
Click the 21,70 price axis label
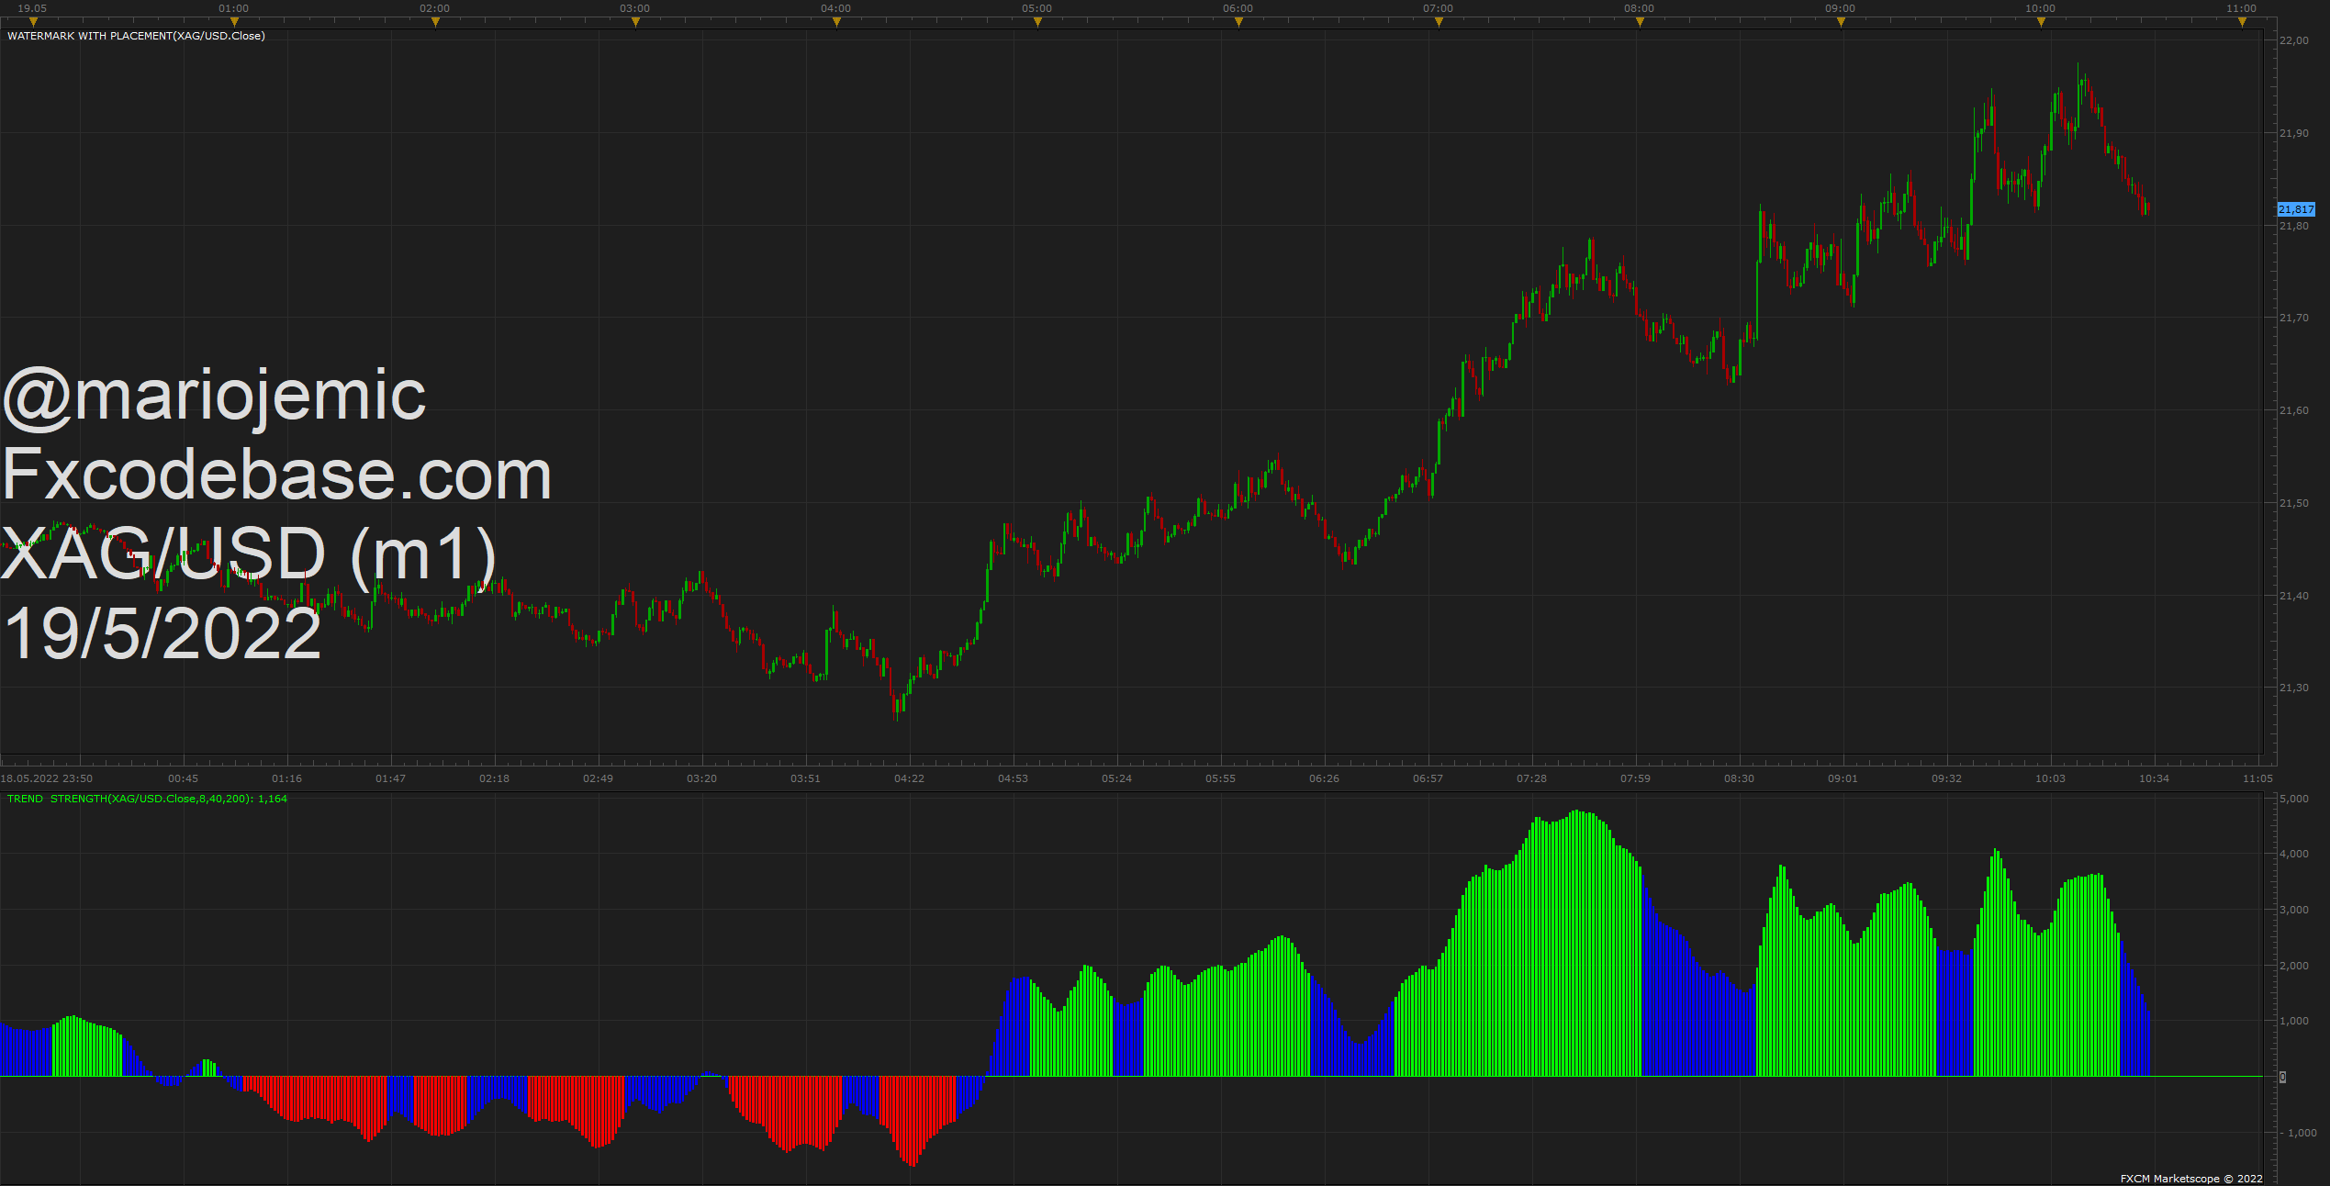click(x=2294, y=318)
